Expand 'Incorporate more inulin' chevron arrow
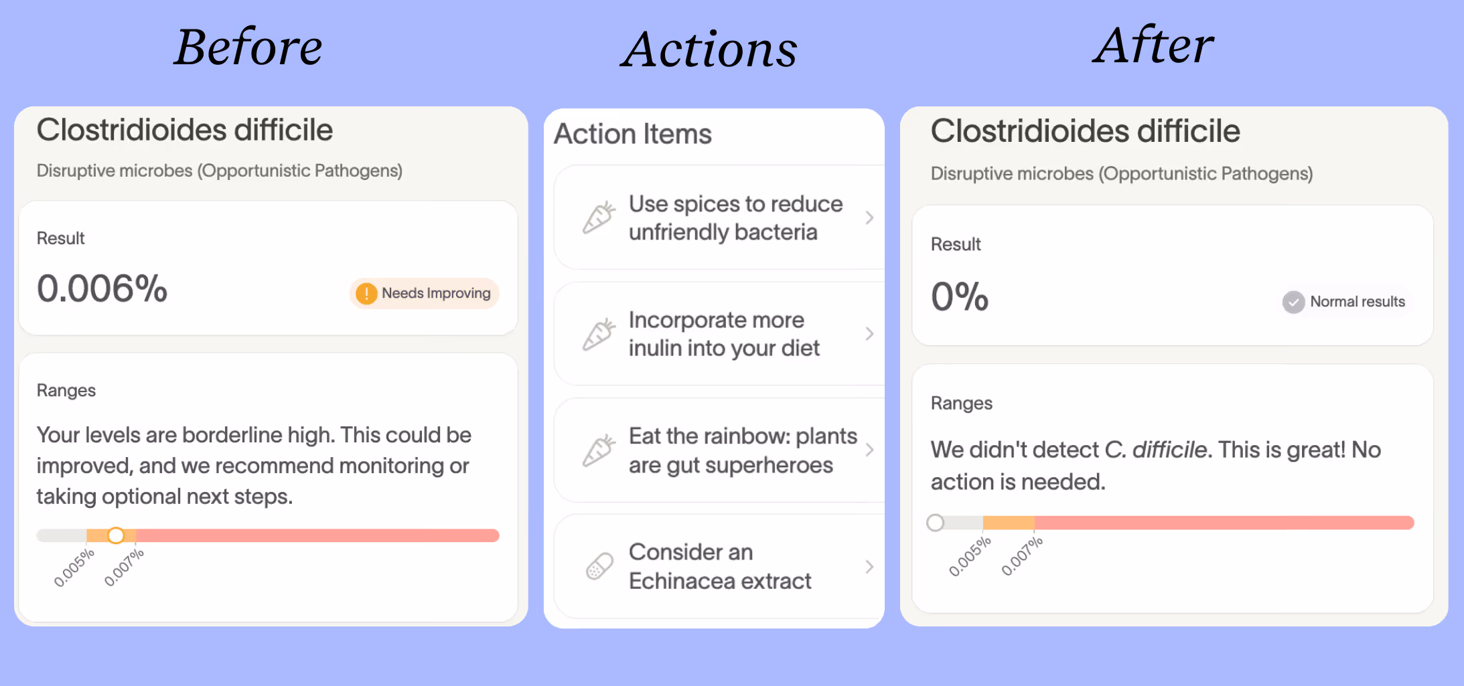 point(869,334)
